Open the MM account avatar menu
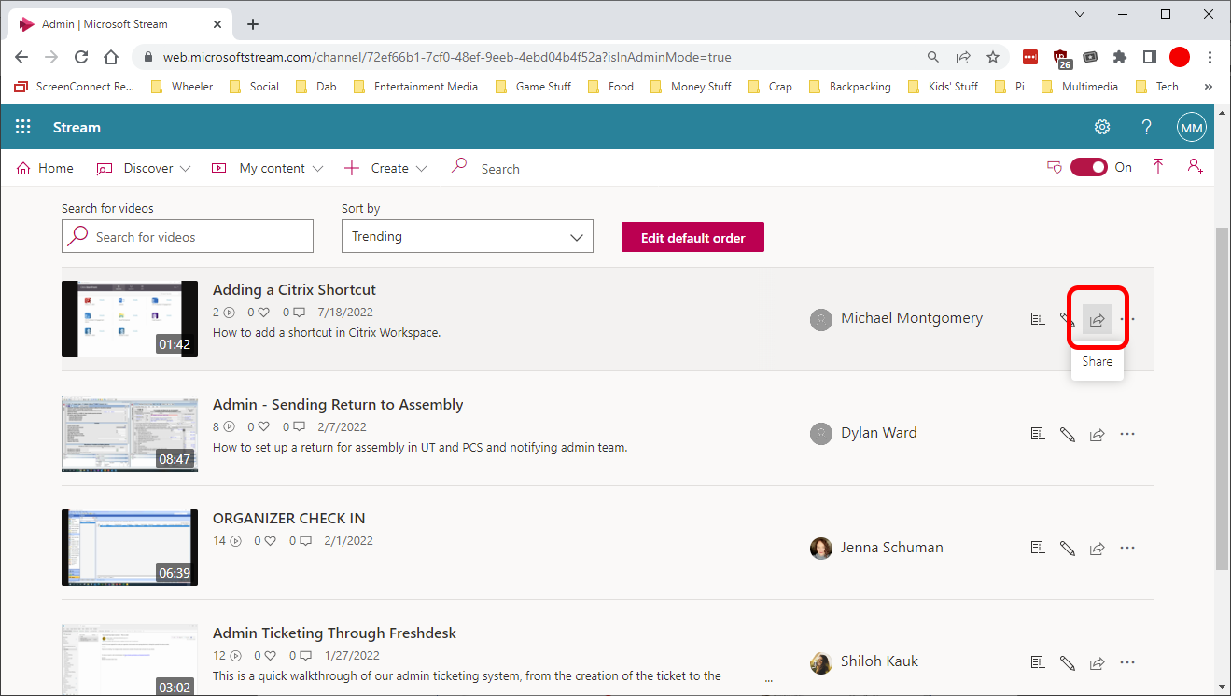The width and height of the screenshot is (1231, 696). tap(1192, 128)
